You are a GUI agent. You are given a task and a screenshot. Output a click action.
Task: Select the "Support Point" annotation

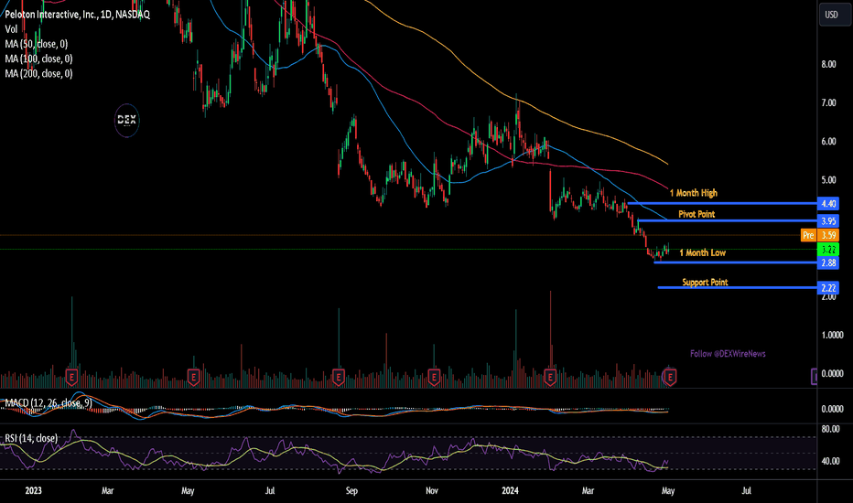(705, 283)
